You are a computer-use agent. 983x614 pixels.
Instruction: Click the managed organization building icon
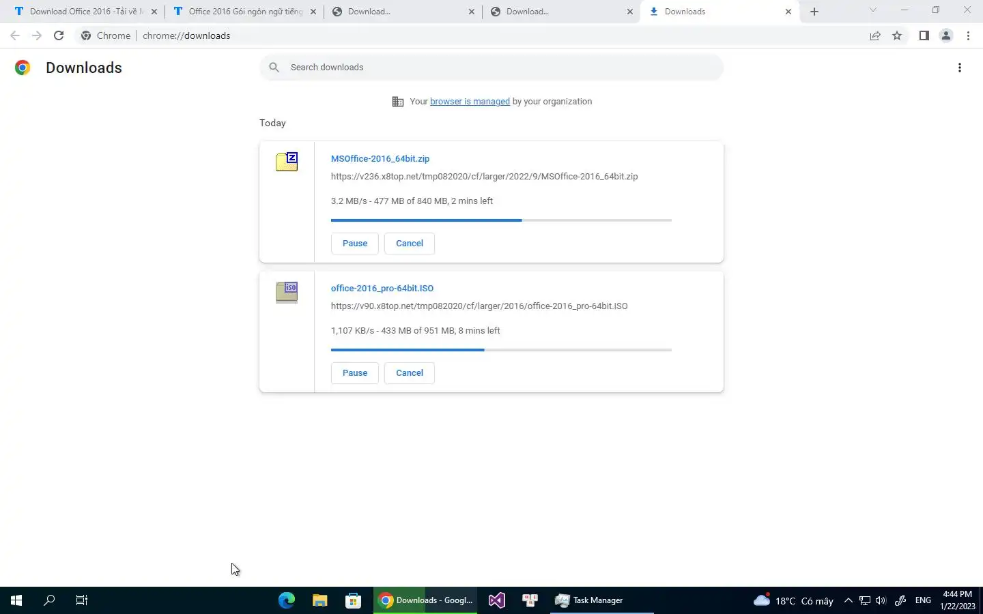[397, 102]
